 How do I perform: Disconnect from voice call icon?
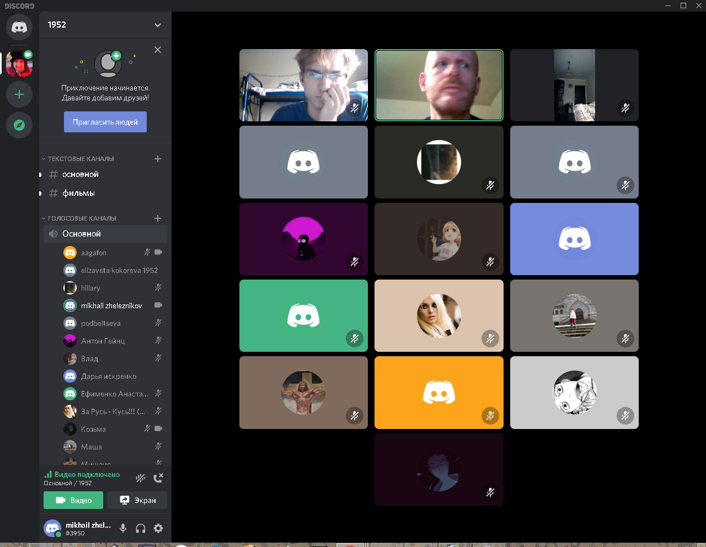pyautogui.click(x=158, y=478)
